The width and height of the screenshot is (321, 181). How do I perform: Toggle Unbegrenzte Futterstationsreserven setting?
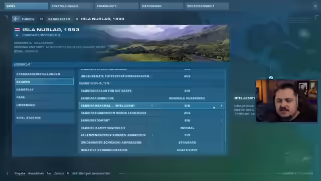(x=151, y=76)
